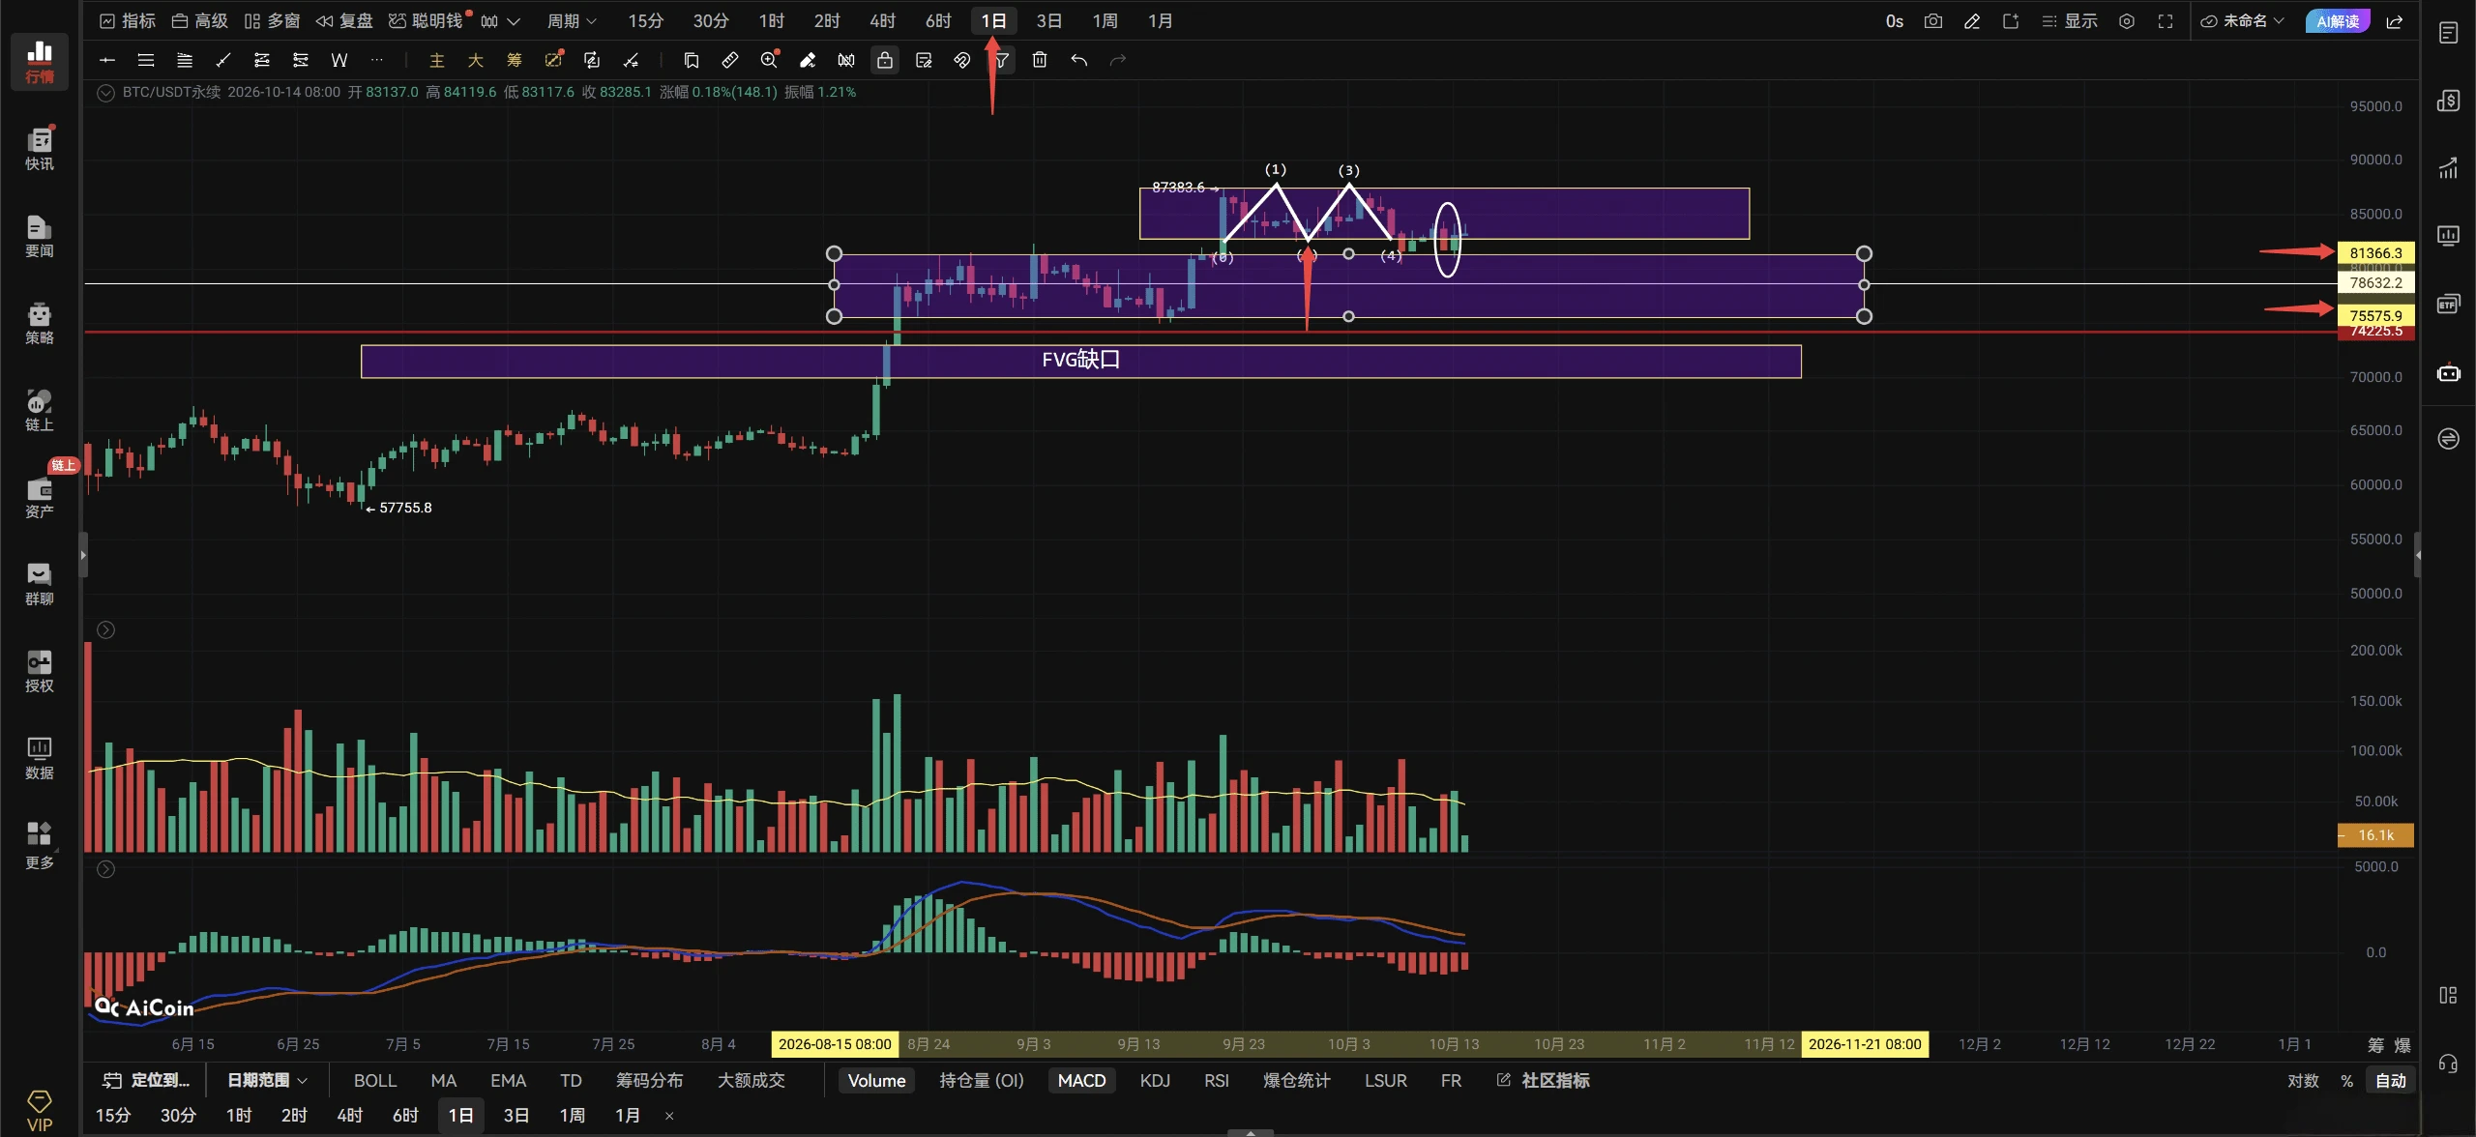The image size is (2476, 1137).
Task: Expand the 周期 period dropdown
Action: [x=572, y=21]
